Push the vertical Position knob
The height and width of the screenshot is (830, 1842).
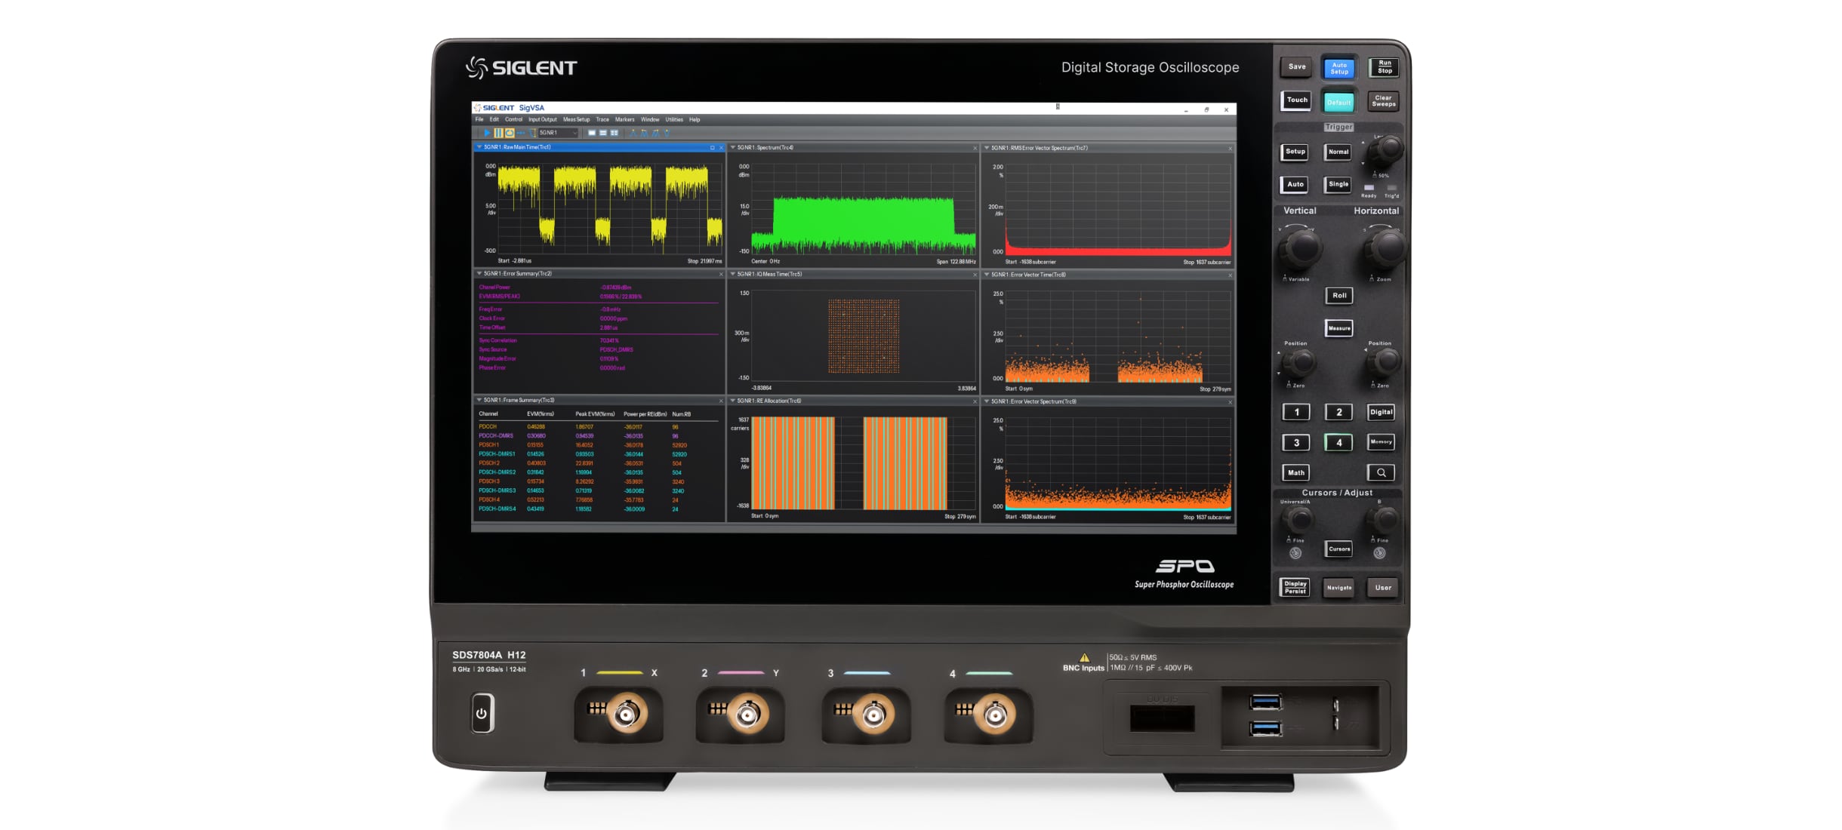point(1300,364)
